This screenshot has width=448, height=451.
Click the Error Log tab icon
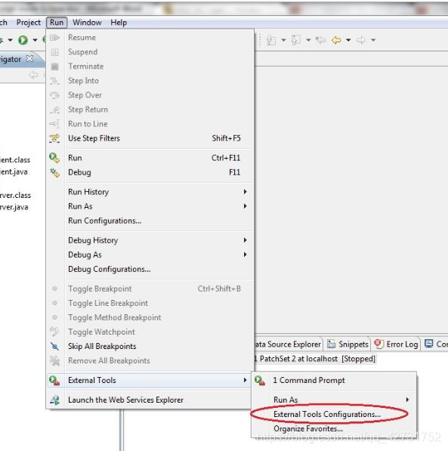[378, 344]
